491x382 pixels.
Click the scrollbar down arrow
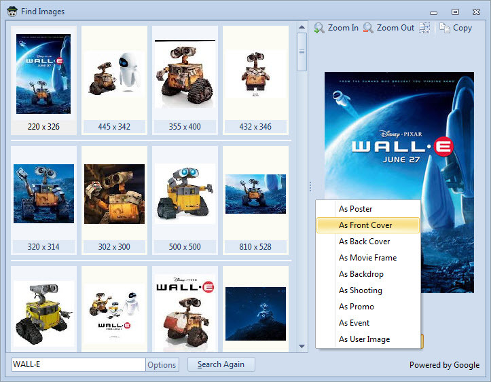[302, 346]
